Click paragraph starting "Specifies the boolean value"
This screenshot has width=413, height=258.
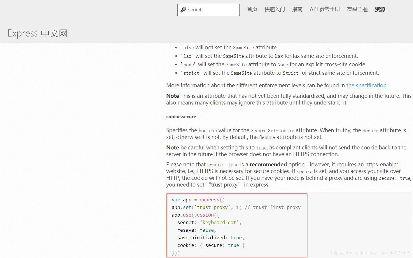pyautogui.click(x=286, y=134)
